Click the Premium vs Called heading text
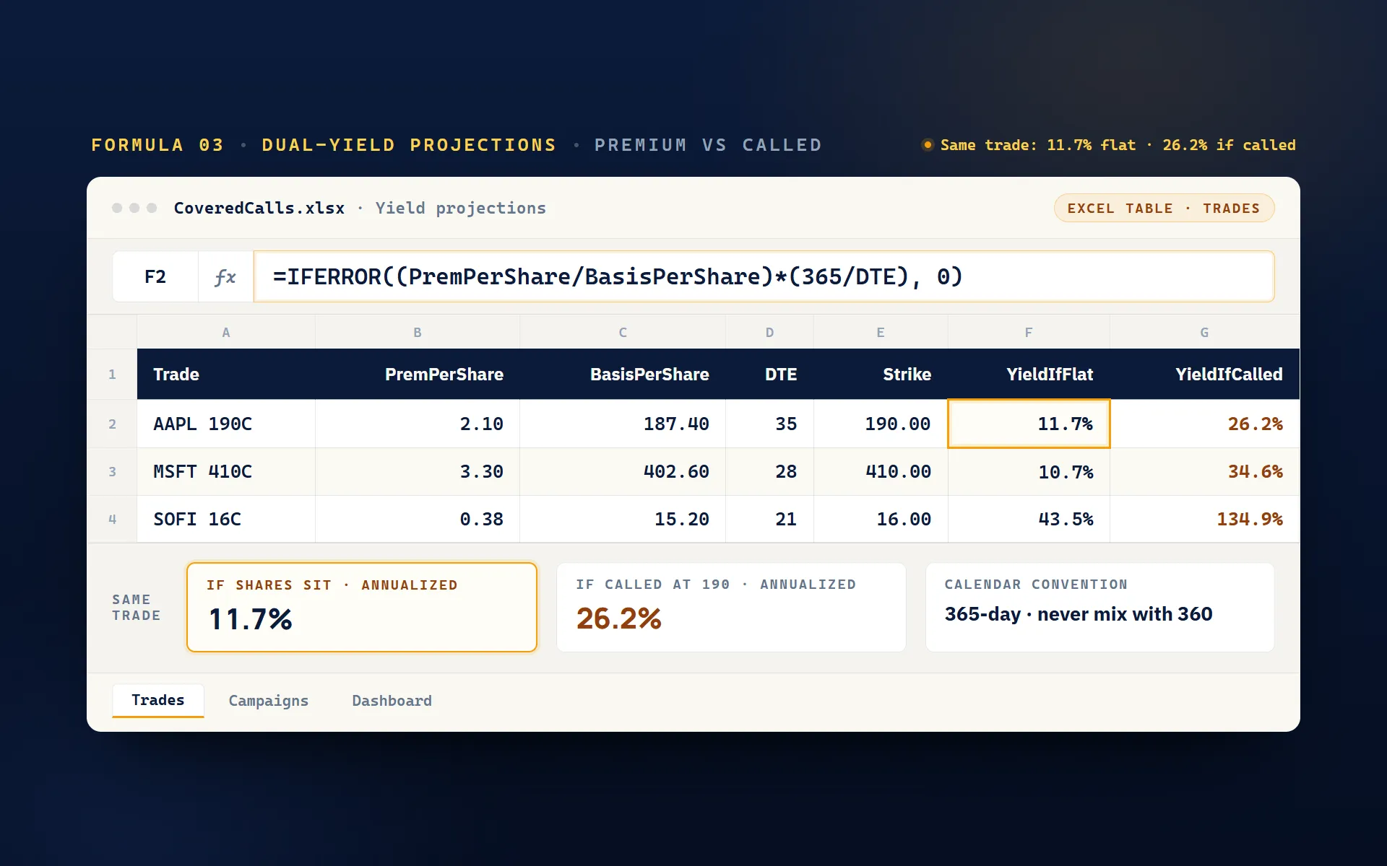This screenshot has height=866, width=1387. click(x=708, y=145)
